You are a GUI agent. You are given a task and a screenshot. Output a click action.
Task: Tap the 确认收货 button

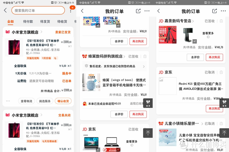pyautogui.click(x=63, y=101)
